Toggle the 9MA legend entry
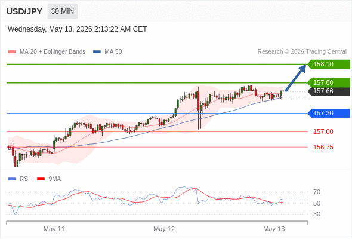352x239 pixels. (x=49, y=179)
